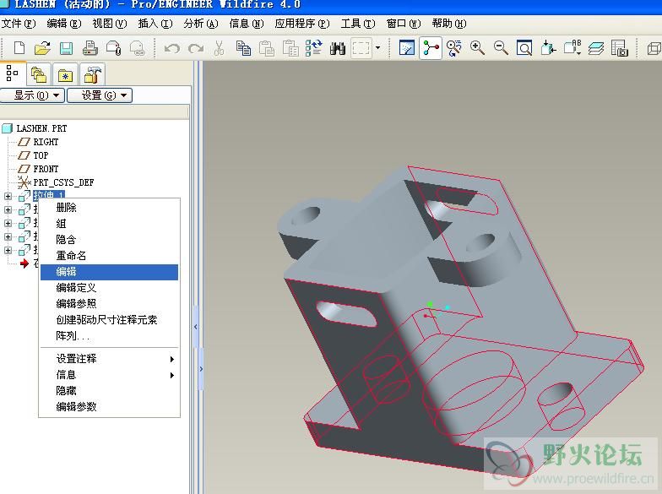The image size is (662, 494).
Task: Click the red Insert Here arrow
Action: point(24,263)
